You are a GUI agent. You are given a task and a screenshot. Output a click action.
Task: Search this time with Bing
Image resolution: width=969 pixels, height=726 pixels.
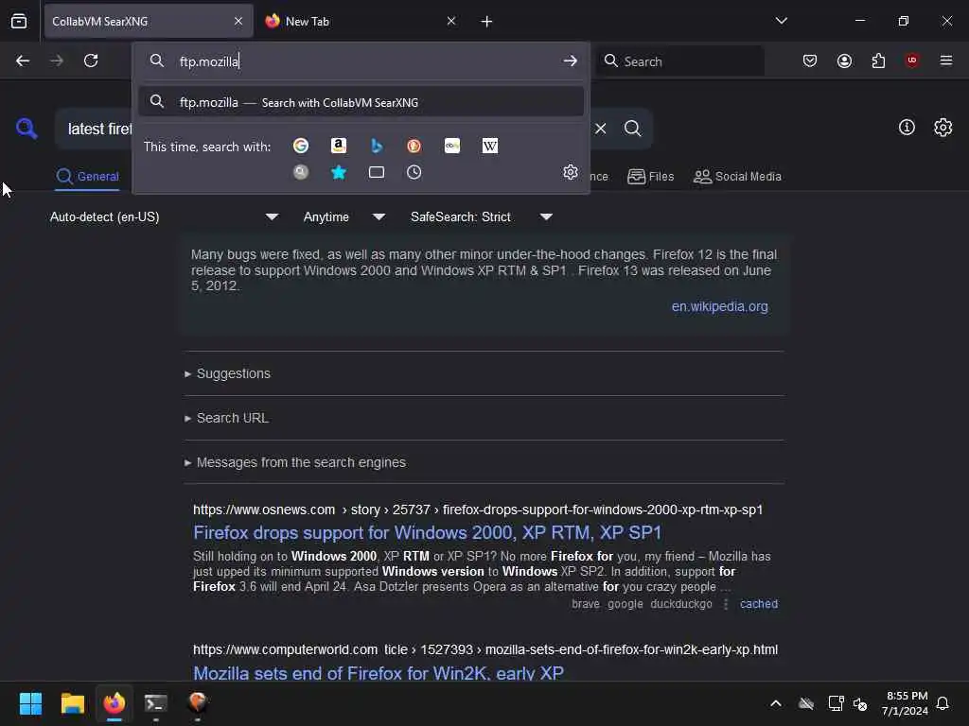pyautogui.click(x=377, y=146)
